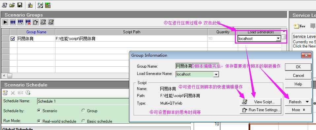The width and height of the screenshot is (316, 130).
Task: Open an existing scenario via folder icon
Action: (12, 5)
